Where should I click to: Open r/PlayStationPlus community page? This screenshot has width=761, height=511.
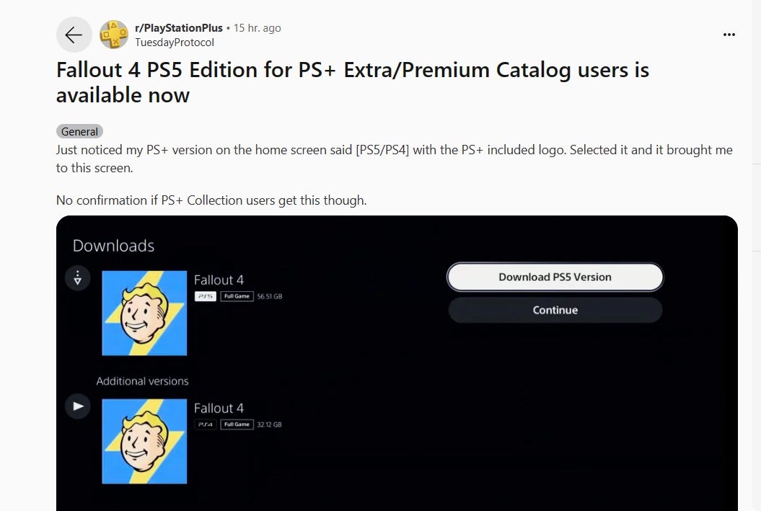pyautogui.click(x=180, y=28)
